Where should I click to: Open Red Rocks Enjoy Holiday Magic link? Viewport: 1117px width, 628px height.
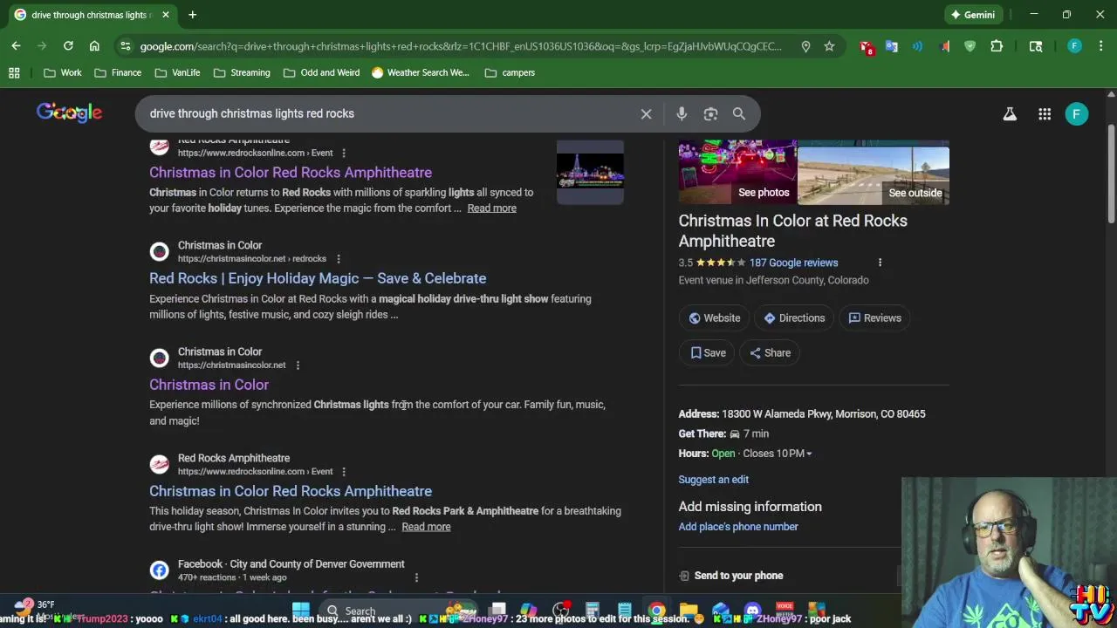[318, 278]
